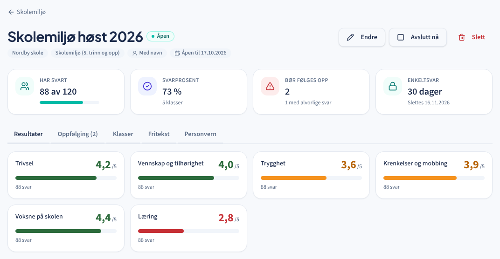Screen dimensions: 500x259
Task: Click the padlock icon in Enkeltsvar card
Action: point(393,86)
